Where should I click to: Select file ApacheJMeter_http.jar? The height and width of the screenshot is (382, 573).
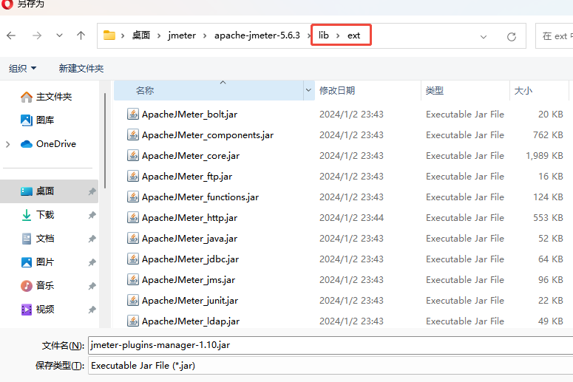189,218
